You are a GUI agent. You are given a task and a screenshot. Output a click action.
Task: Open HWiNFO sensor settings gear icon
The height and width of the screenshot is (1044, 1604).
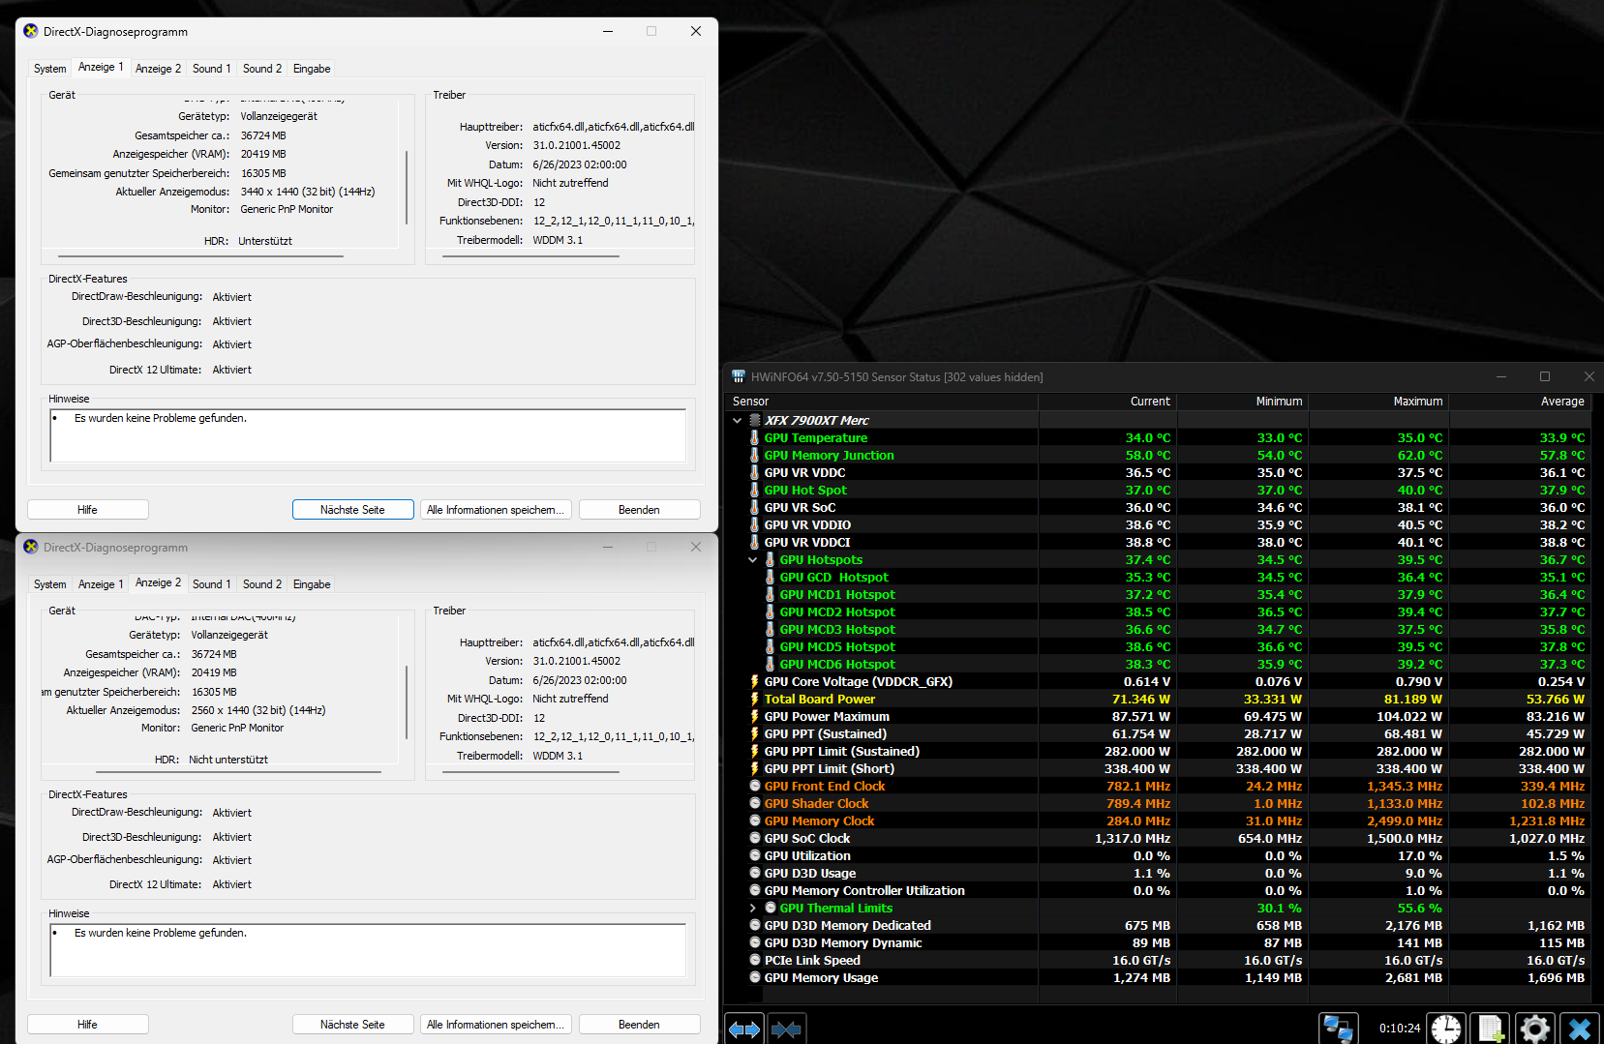click(1534, 1029)
